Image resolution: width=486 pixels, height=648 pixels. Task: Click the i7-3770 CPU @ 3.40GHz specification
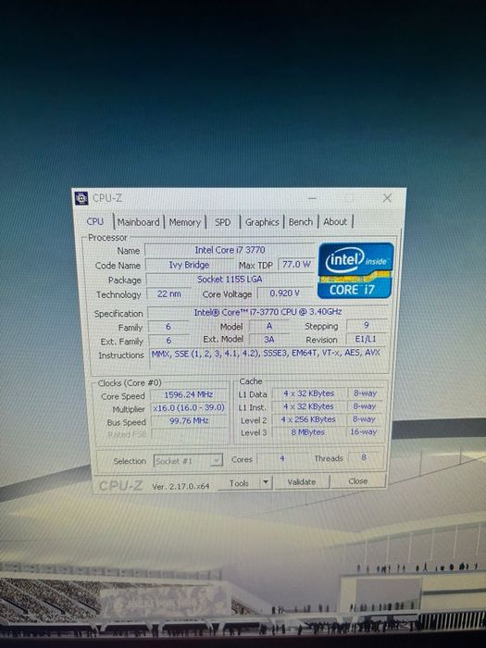pos(268,312)
